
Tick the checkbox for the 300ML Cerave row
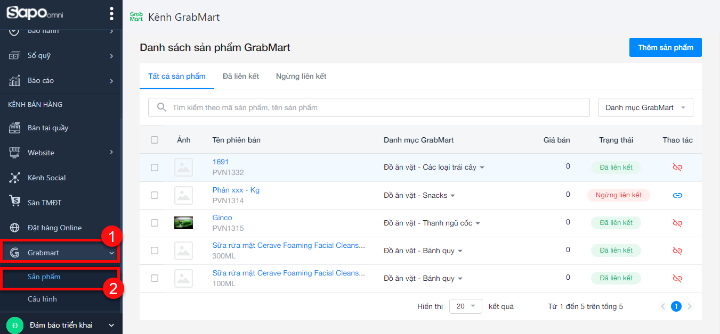pyautogui.click(x=155, y=250)
